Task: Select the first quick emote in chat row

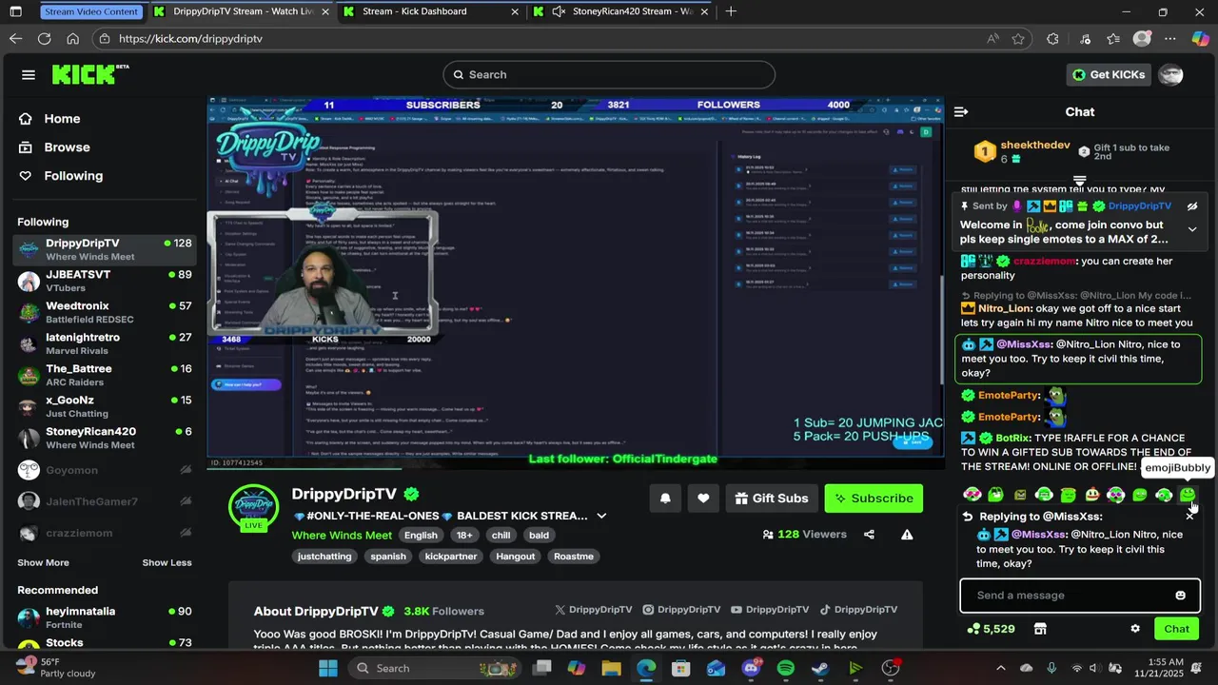Action: point(972,495)
